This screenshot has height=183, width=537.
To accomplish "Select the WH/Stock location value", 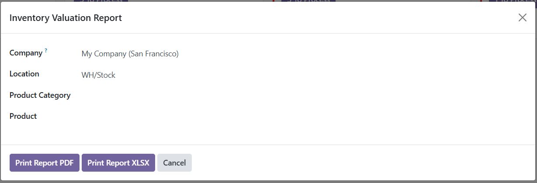I will (x=98, y=75).
